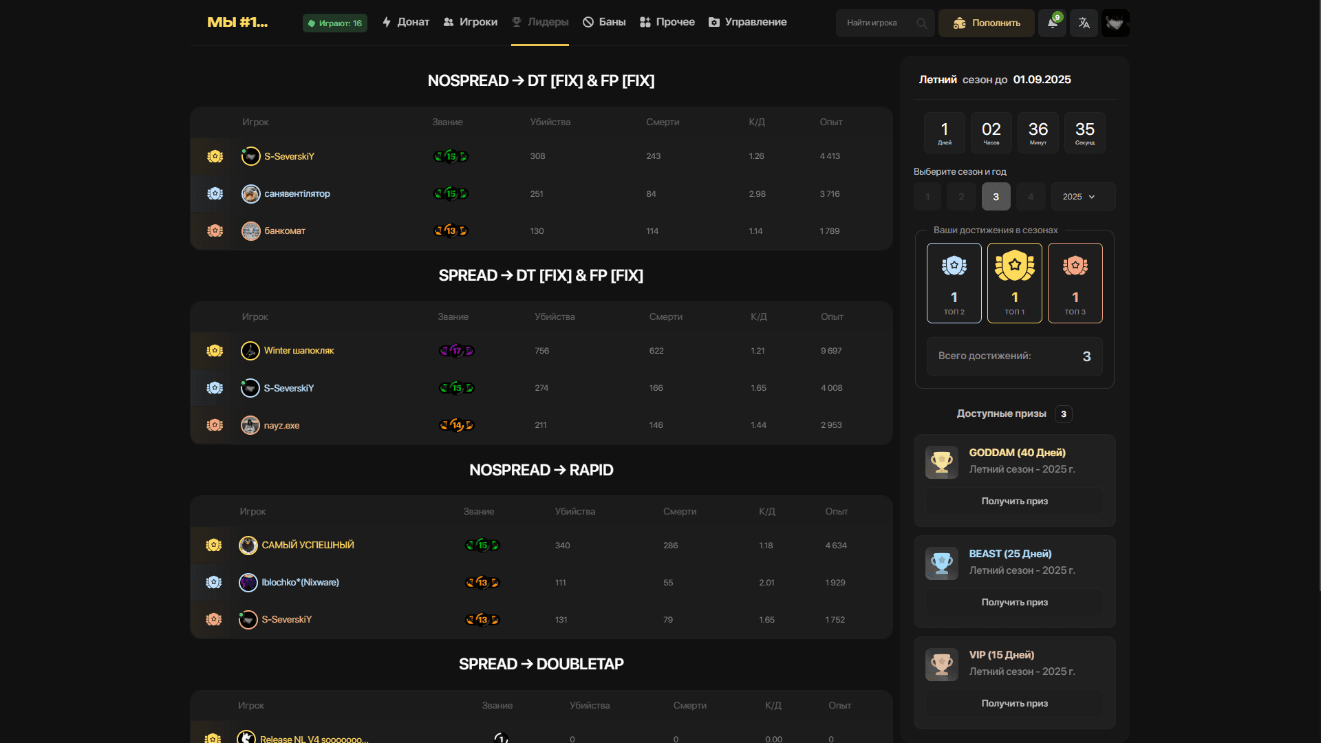The image size is (1321, 743).
Task: Open the Управление menu
Action: (x=748, y=22)
